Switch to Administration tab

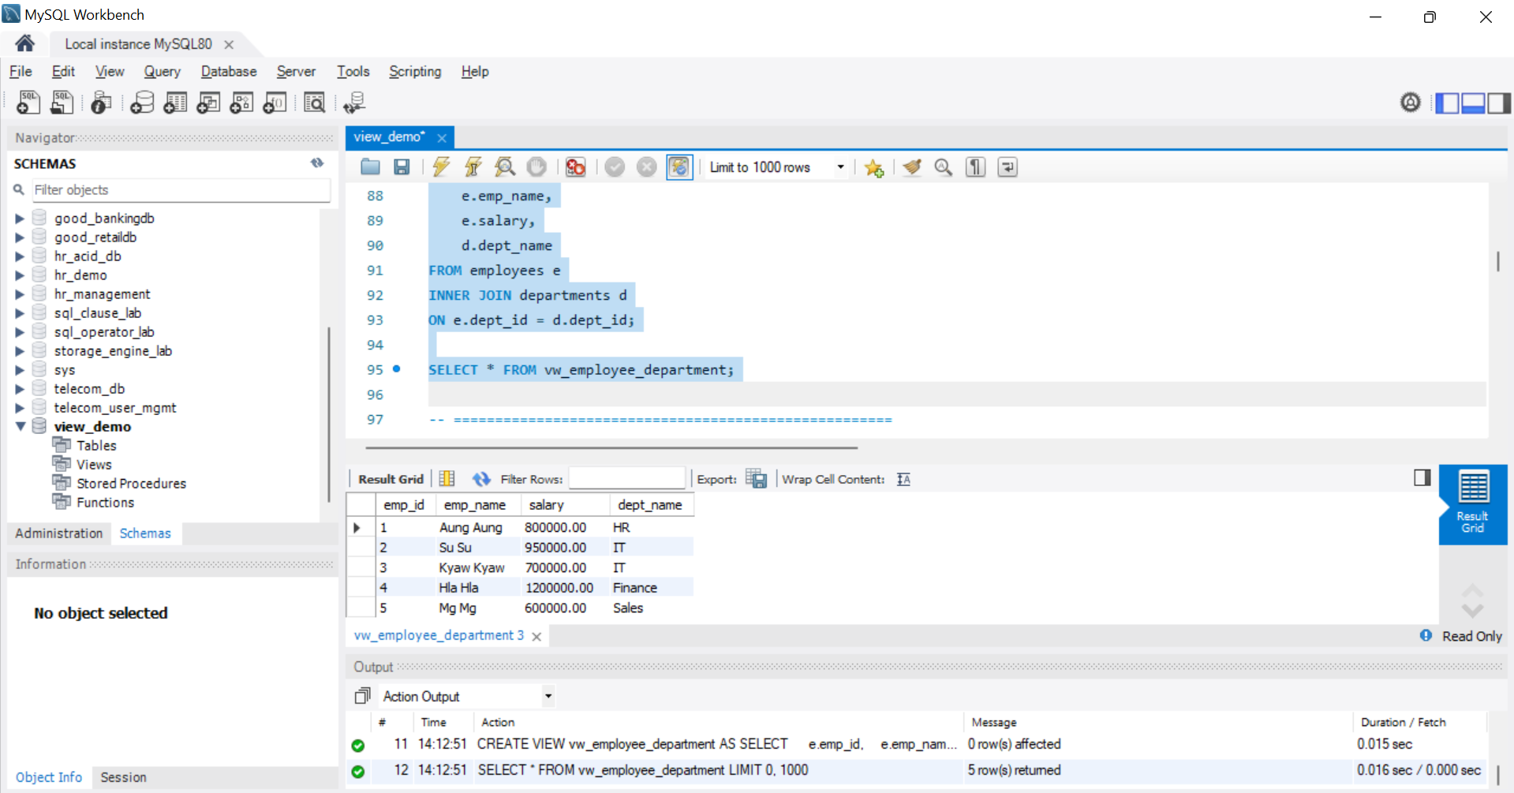[59, 533]
